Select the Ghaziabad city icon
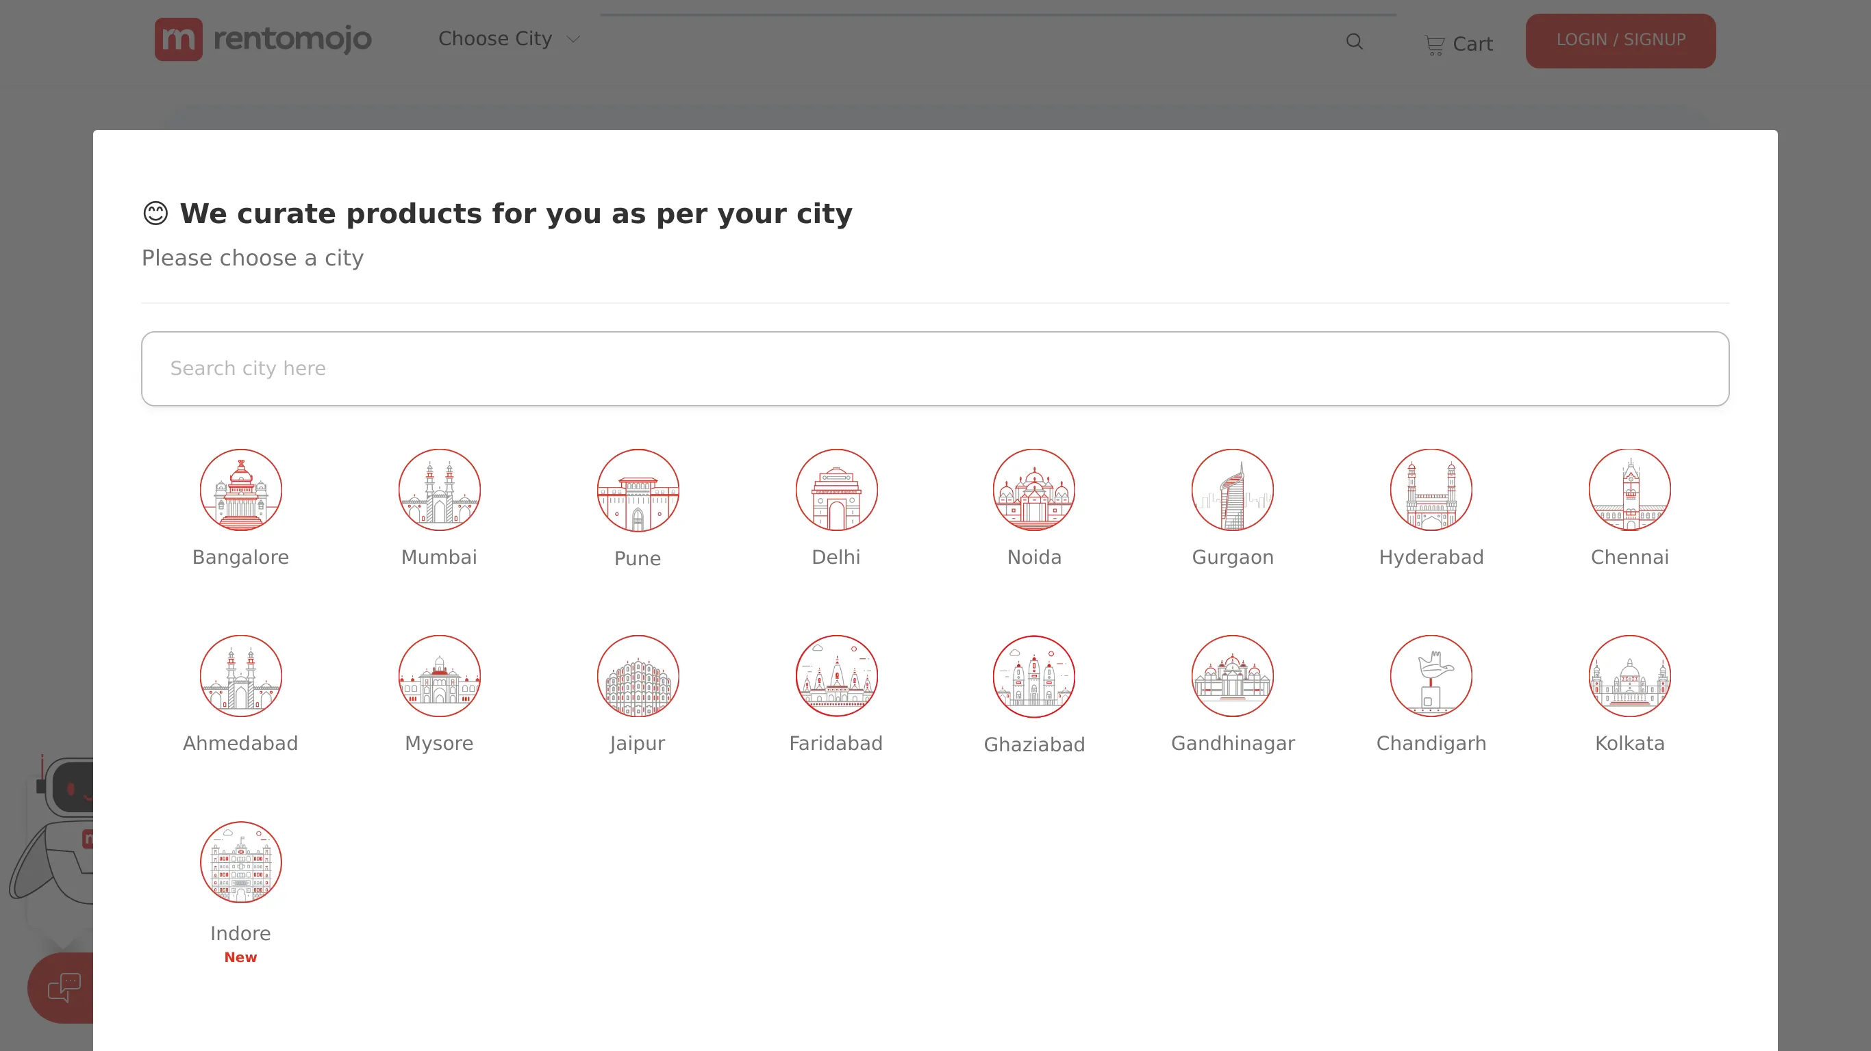Viewport: 1871px width, 1051px height. [x=1034, y=676]
